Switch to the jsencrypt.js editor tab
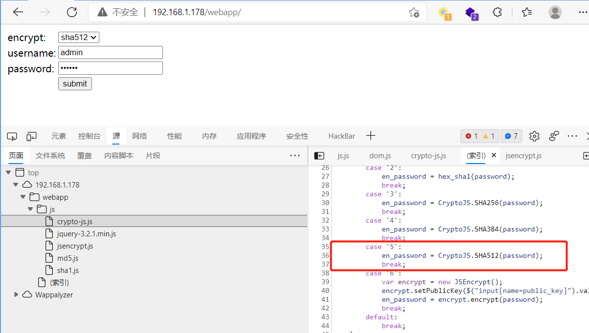 point(523,156)
